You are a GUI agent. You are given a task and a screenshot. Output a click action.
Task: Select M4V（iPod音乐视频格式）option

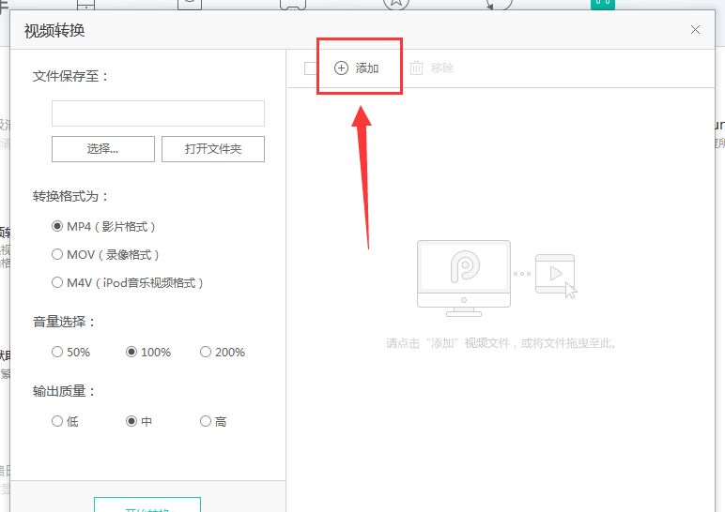coord(57,282)
